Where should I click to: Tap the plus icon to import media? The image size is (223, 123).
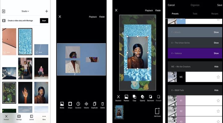click(46, 11)
